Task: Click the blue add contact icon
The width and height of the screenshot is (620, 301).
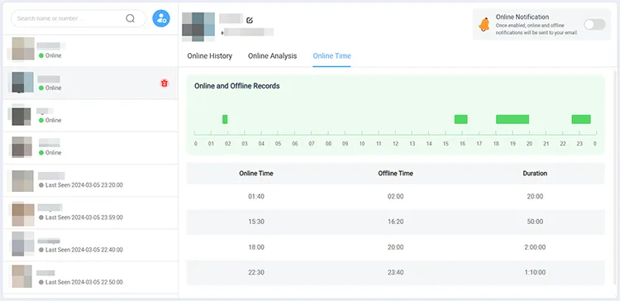Action: click(x=161, y=18)
